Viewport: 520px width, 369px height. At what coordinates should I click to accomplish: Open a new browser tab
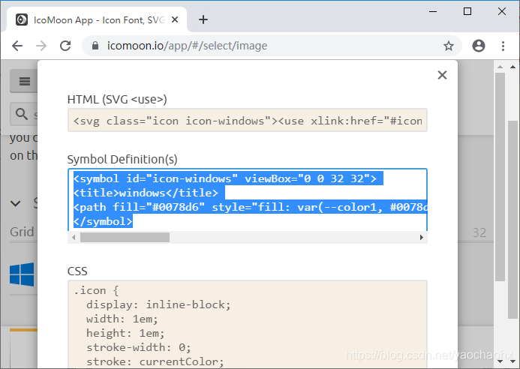pyautogui.click(x=203, y=19)
